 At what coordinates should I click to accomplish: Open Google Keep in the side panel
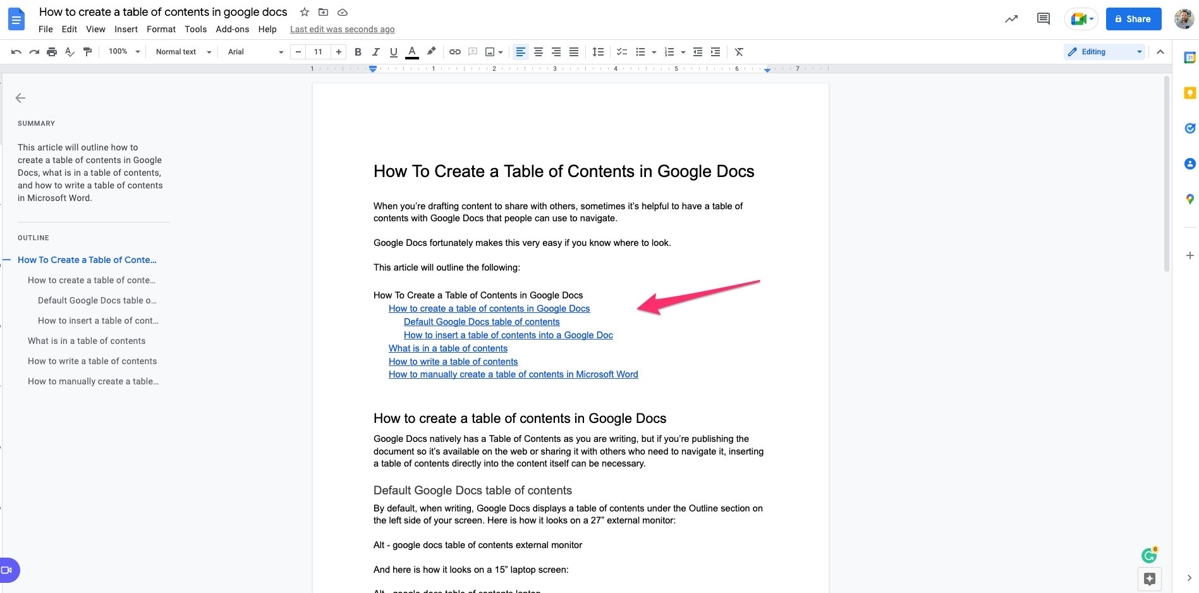(1190, 92)
